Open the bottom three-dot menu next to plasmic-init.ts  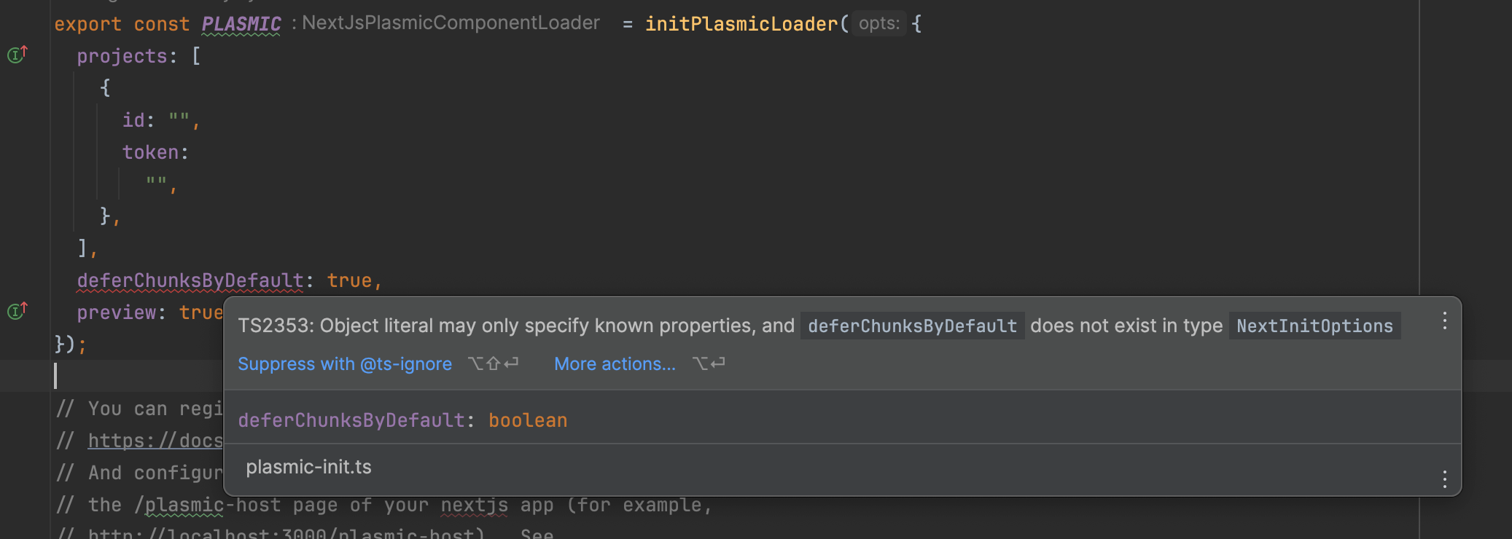pos(1444,479)
